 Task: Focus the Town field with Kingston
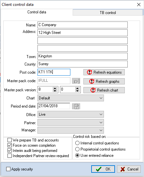82,56
